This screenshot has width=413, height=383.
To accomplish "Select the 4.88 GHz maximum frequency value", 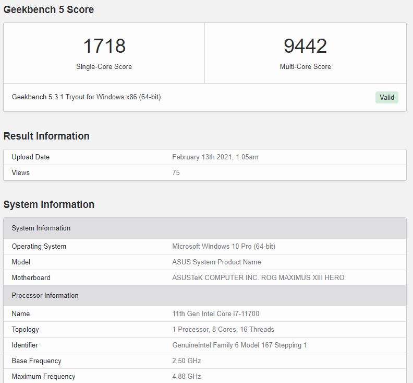I will pyautogui.click(x=187, y=376).
